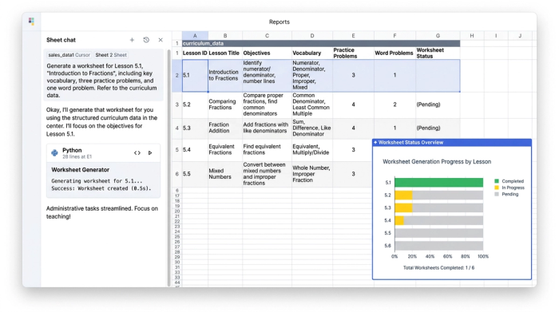Screen dimensions: 559x312
Task: Start a new chat with plus icon
Action: tap(132, 40)
